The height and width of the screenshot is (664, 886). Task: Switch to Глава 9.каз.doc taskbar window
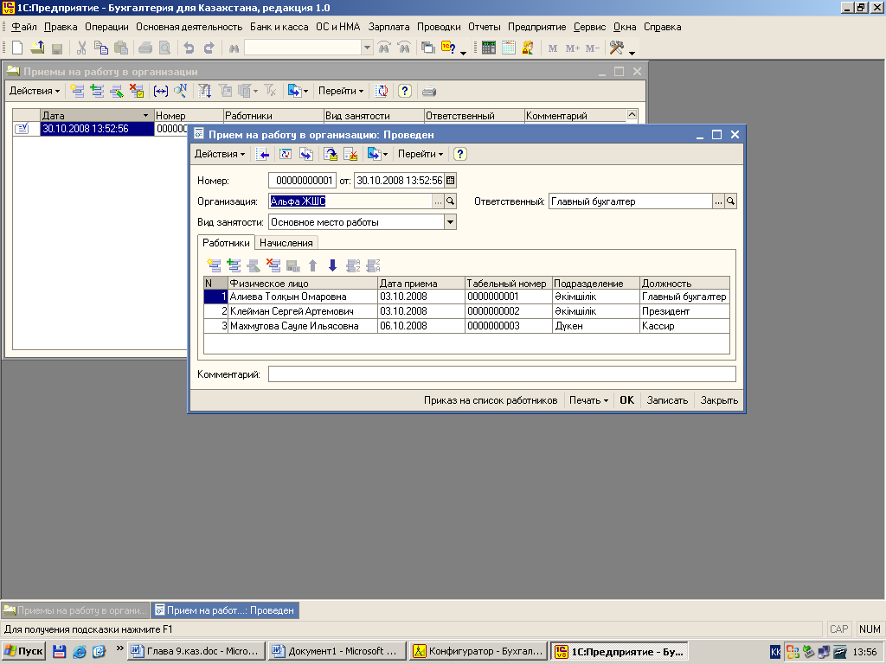[x=196, y=651]
